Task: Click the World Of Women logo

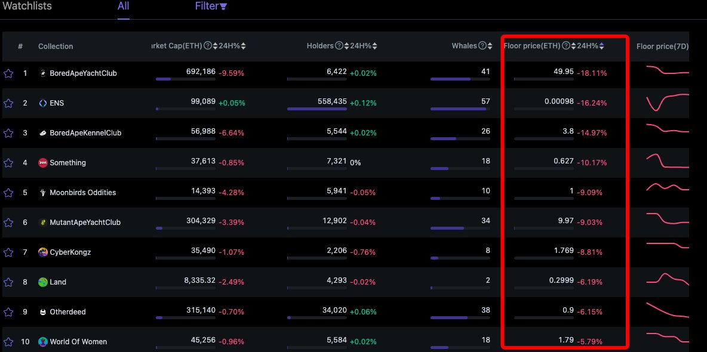Action: pos(42,341)
